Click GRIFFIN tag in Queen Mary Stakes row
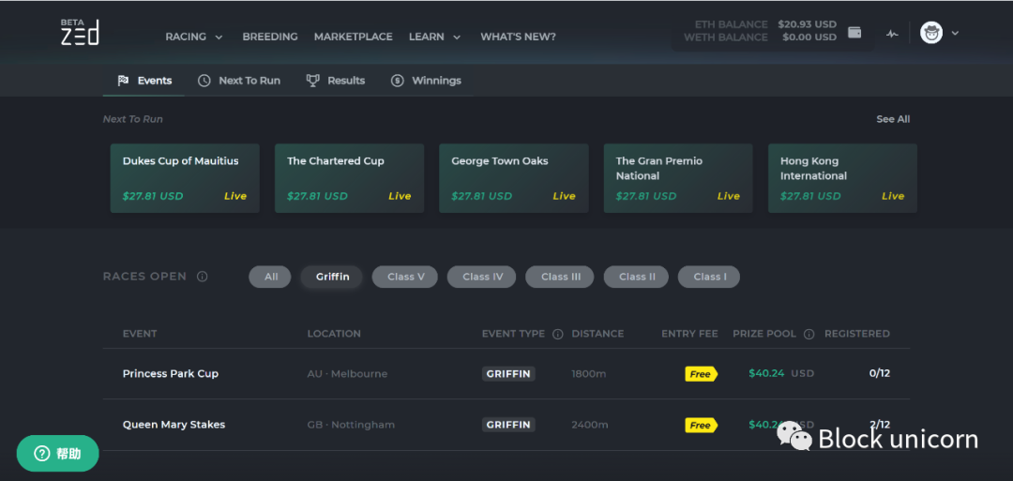This screenshot has width=1013, height=481. pyautogui.click(x=508, y=425)
